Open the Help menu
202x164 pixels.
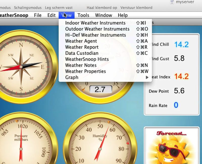(x=123, y=15)
